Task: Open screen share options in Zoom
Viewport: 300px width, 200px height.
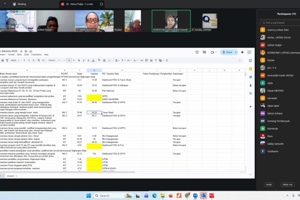Action: click(x=102, y=4)
